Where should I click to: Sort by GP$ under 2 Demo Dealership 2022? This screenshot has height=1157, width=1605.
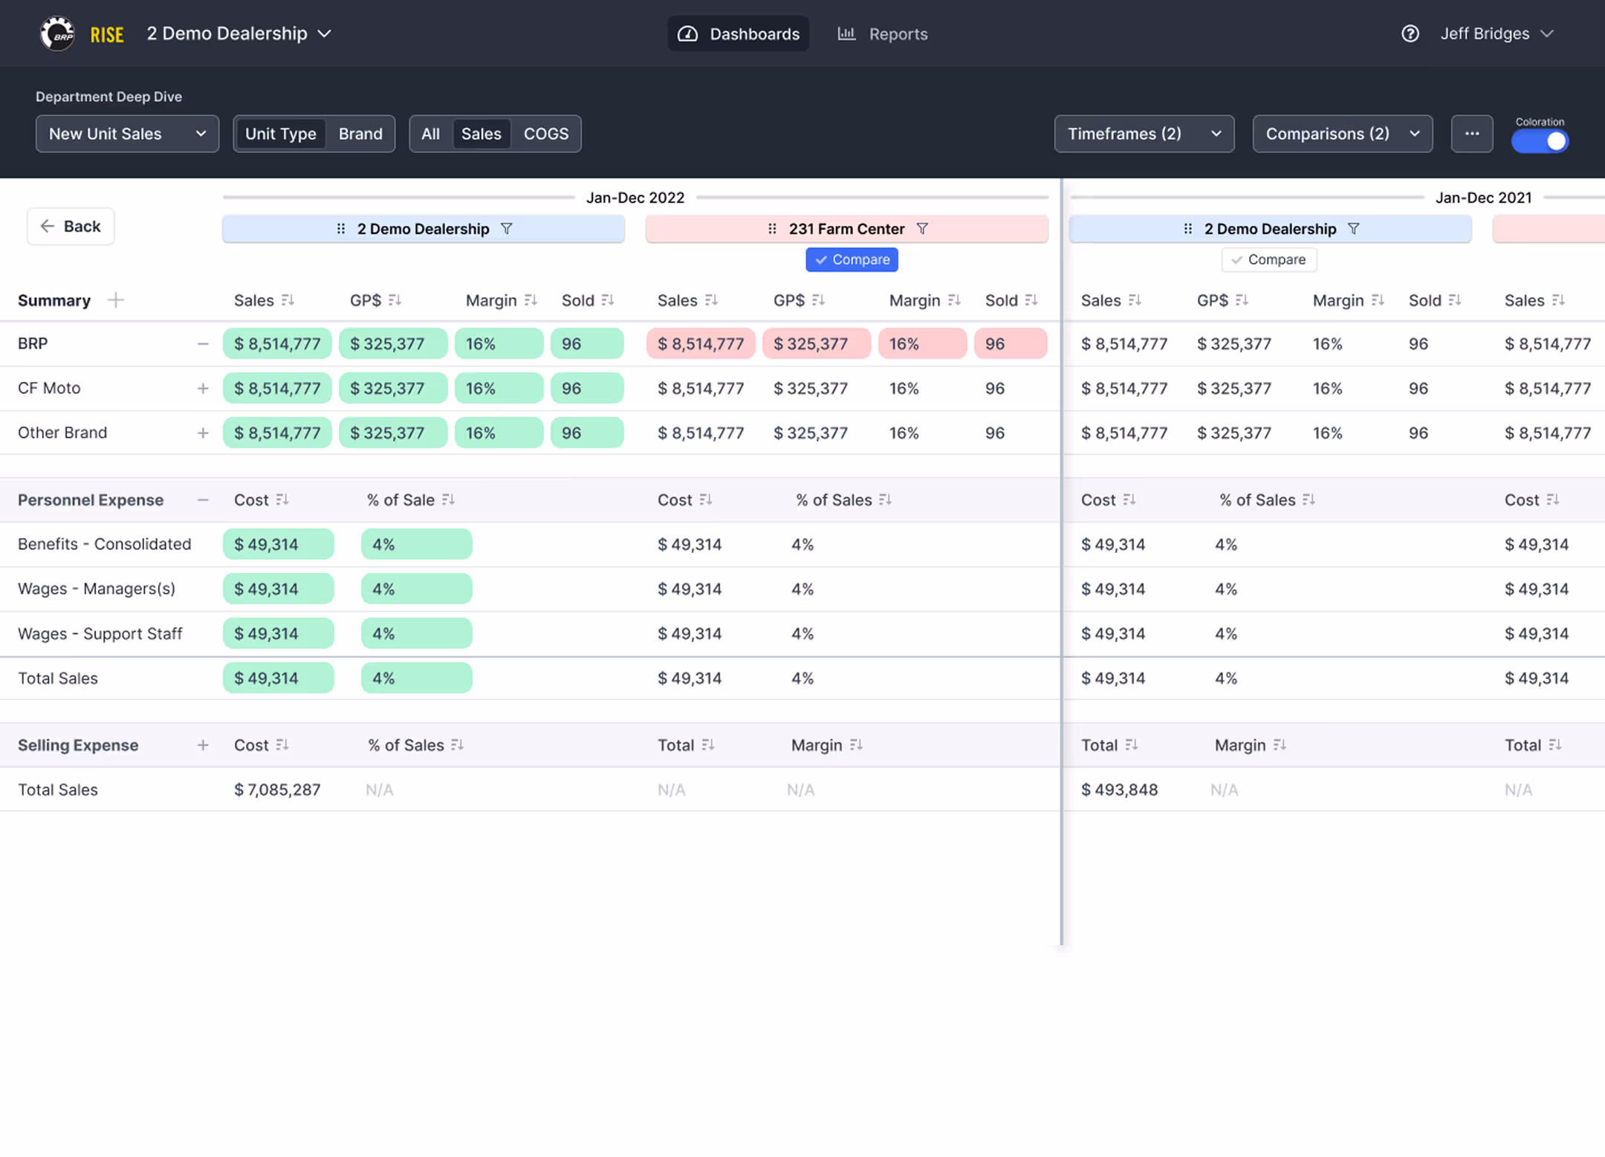395,300
